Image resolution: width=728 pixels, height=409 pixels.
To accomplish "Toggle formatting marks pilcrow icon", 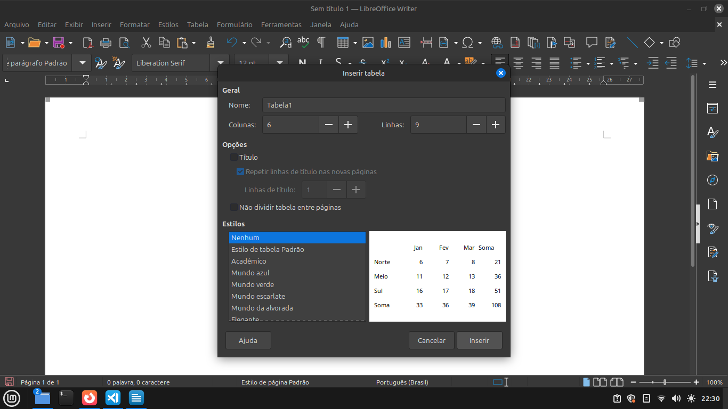I will point(321,43).
